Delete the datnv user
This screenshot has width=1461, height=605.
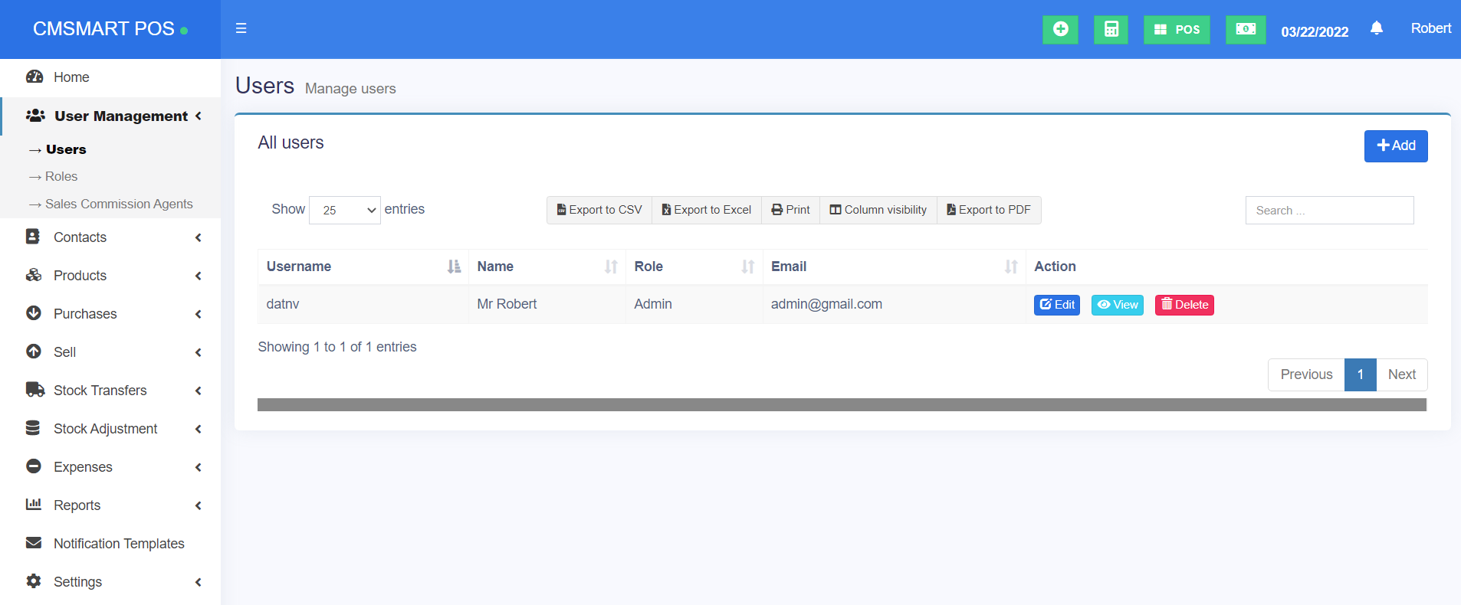click(x=1184, y=305)
